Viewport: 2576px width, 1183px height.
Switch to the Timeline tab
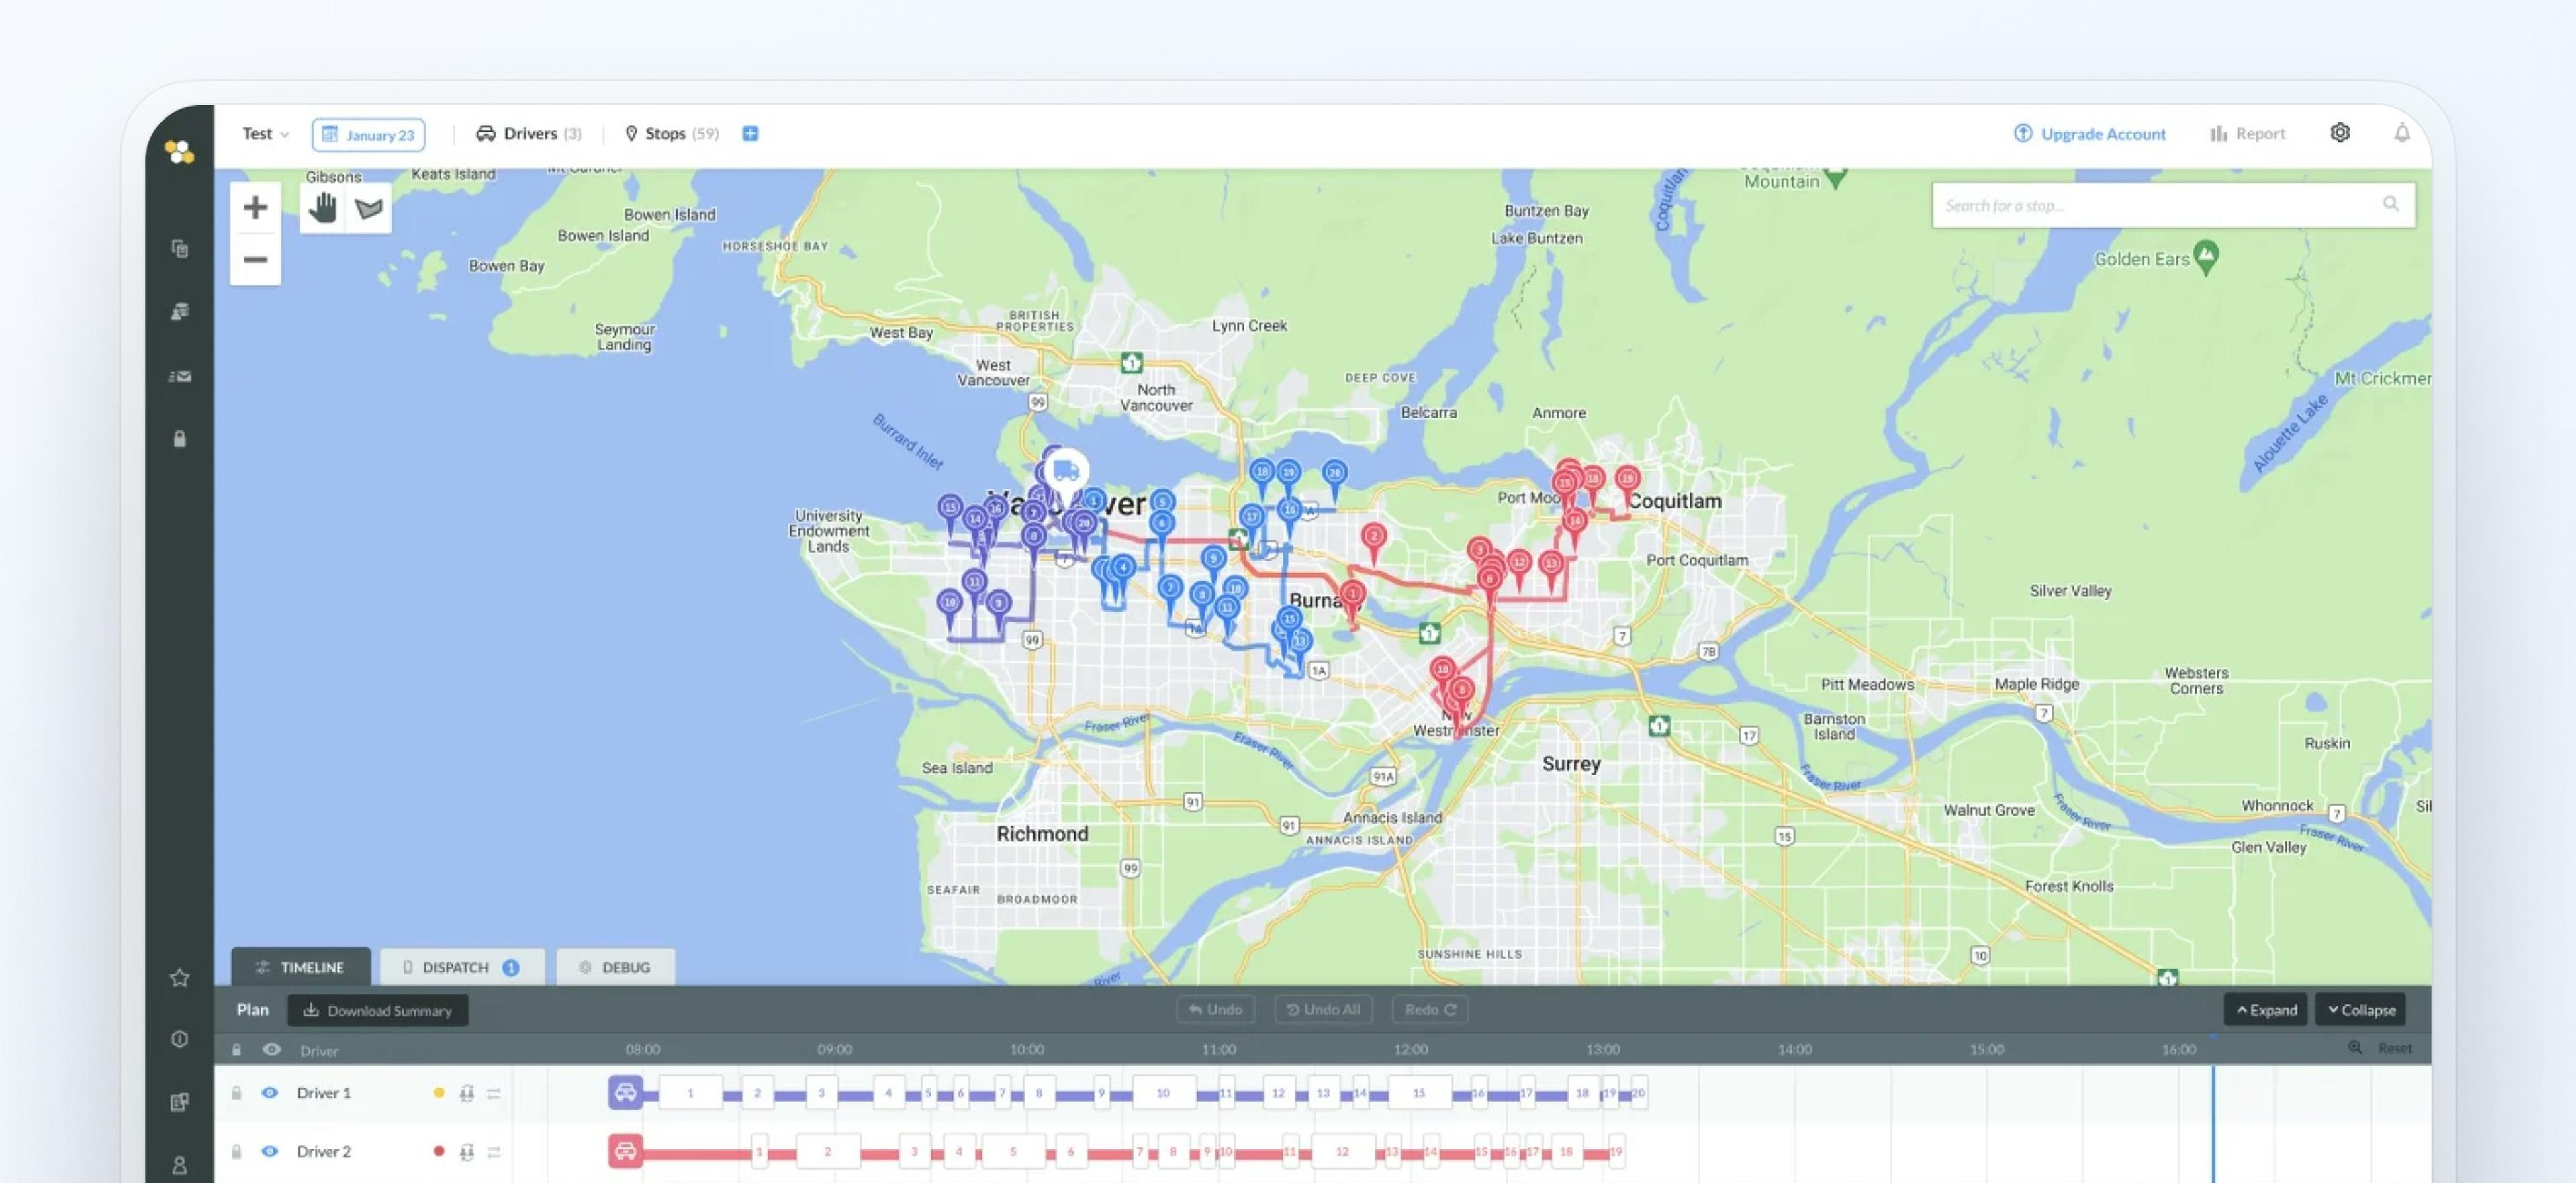point(301,967)
